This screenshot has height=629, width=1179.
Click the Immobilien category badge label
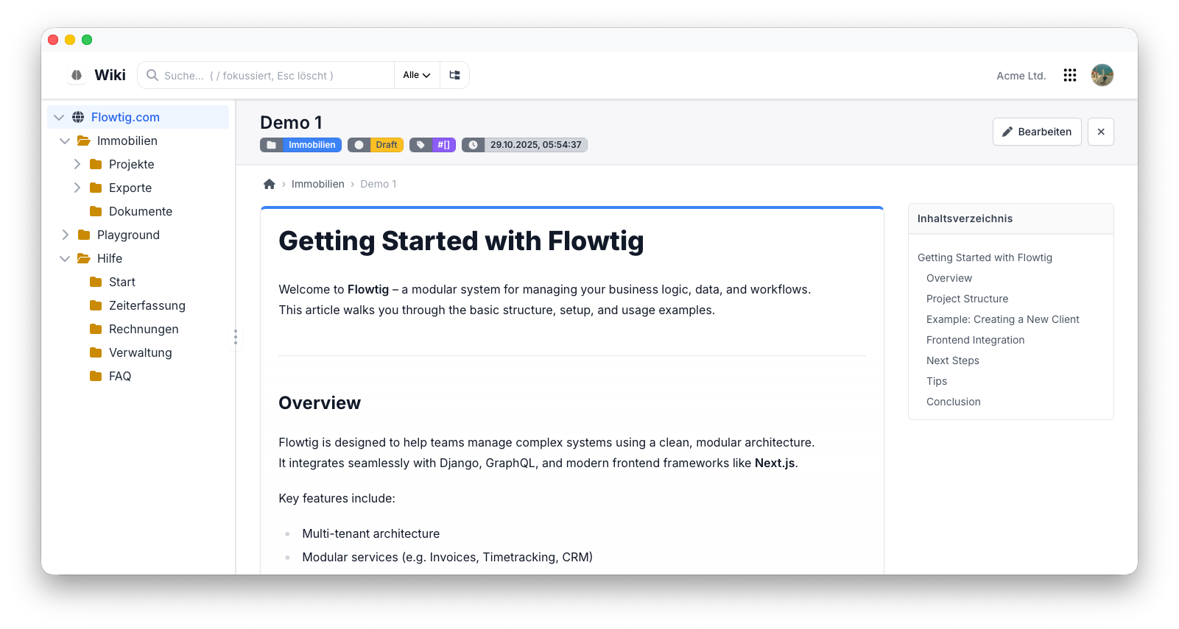pyautogui.click(x=312, y=145)
